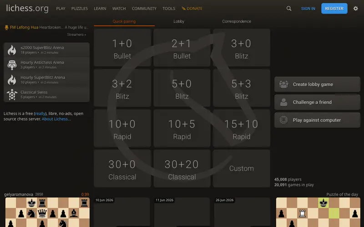Open the search magnifier icon
The image size is (364, 227).
tap(289, 9)
